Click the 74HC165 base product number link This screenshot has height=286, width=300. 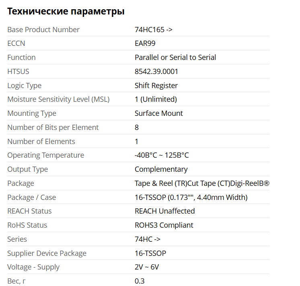154,30
